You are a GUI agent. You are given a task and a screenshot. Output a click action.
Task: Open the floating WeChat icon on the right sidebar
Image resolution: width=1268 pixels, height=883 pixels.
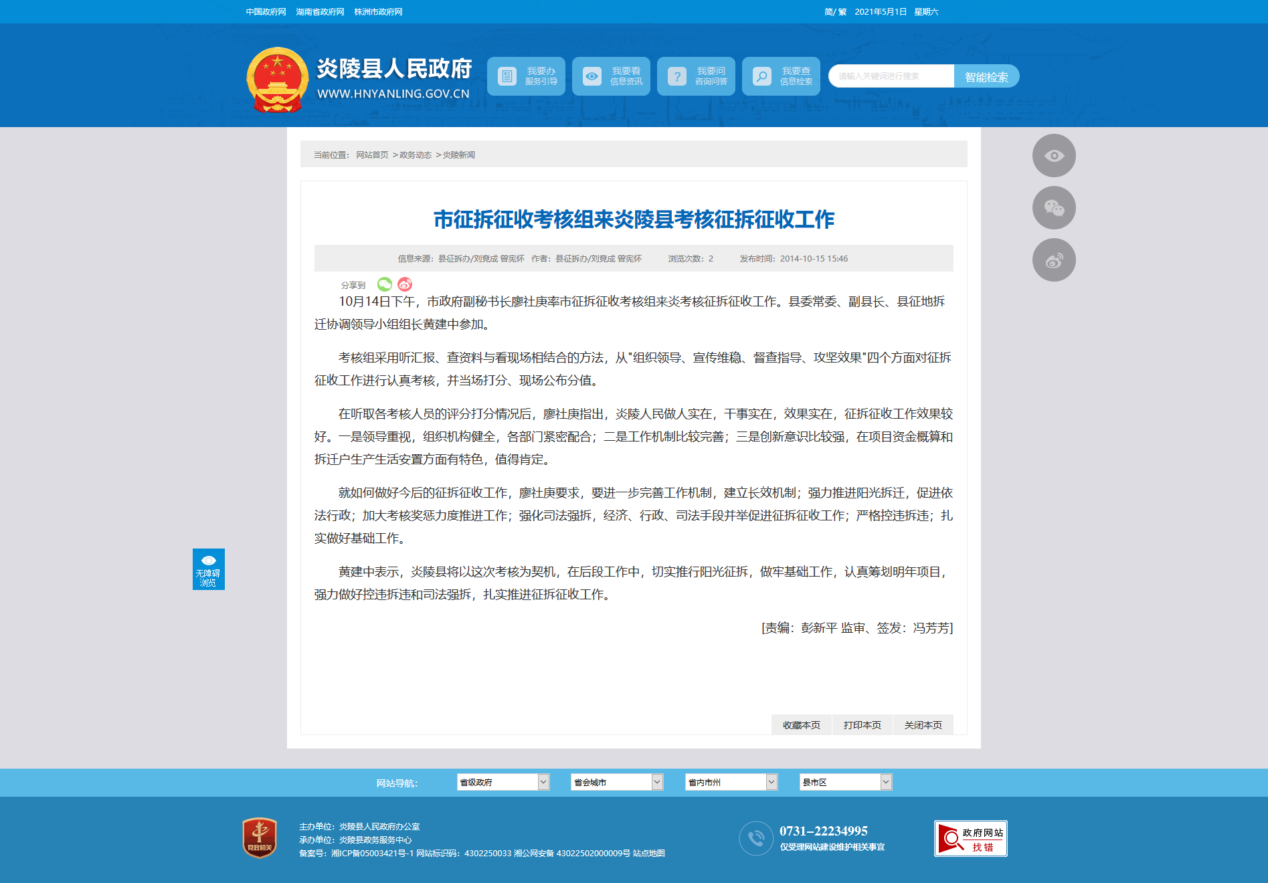(x=1054, y=208)
